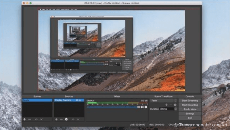This screenshot has width=230, height=130.
Task: Click the Start Recording button
Action: [x=190, y=105]
